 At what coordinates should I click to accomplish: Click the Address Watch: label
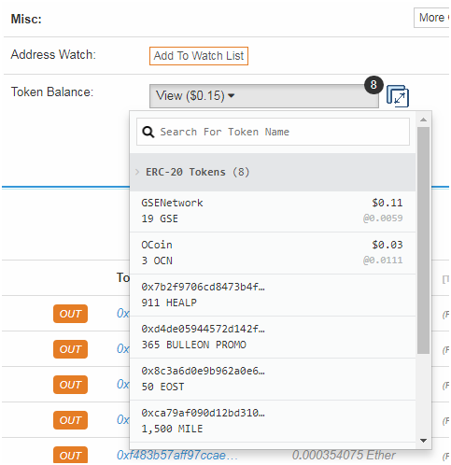pyautogui.click(x=53, y=55)
